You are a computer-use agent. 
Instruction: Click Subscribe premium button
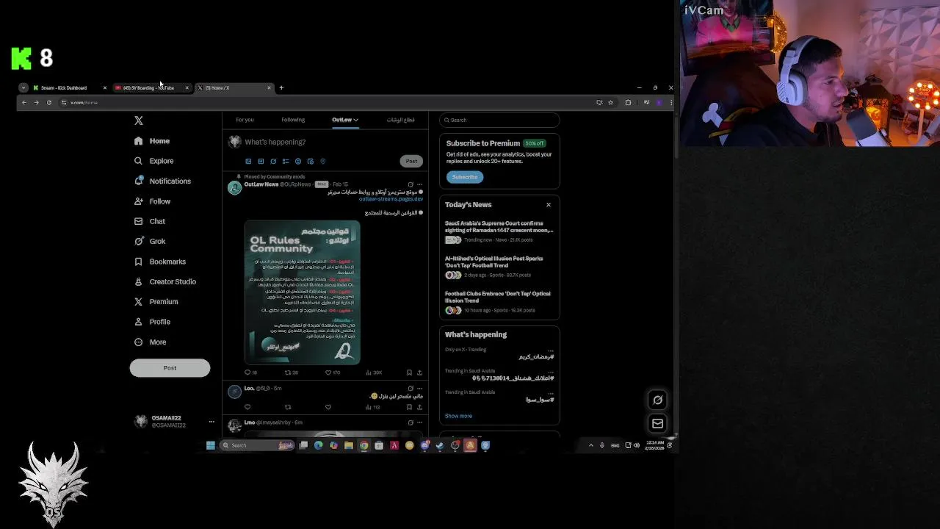(465, 177)
